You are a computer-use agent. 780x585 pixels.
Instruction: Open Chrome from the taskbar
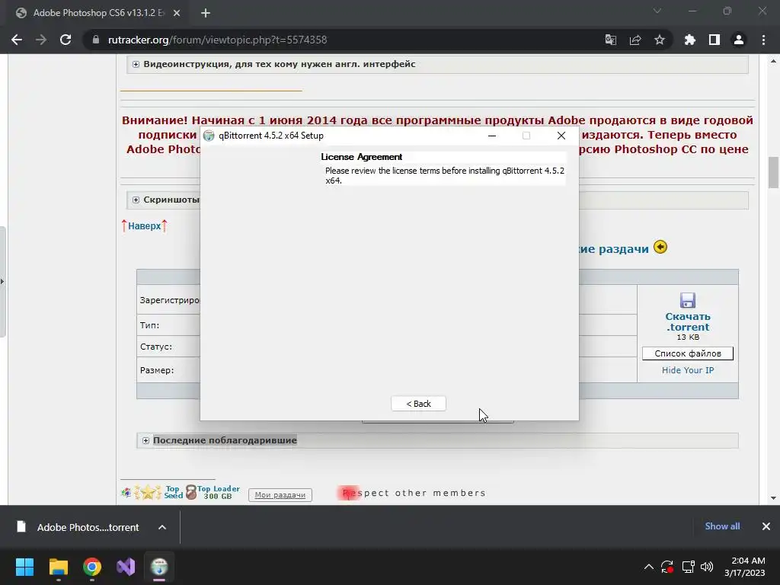[92, 567]
